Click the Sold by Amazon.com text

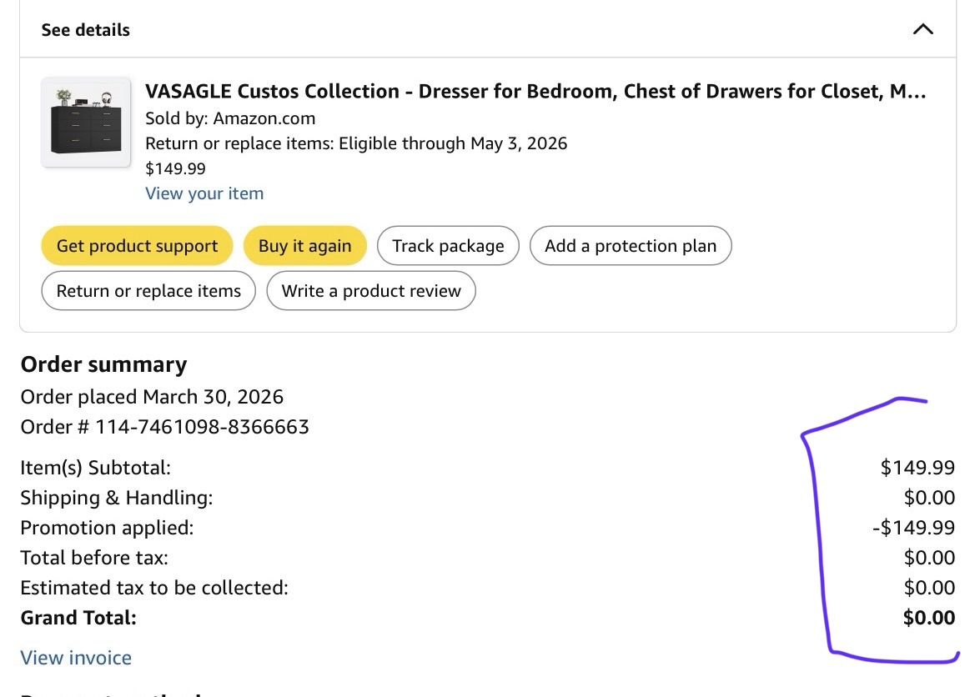click(230, 118)
